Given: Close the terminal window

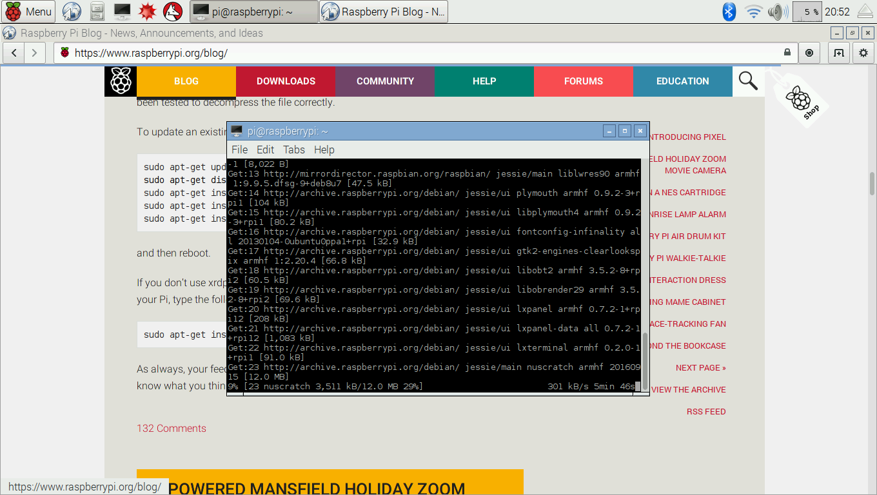Looking at the screenshot, I should pyautogui.click(x=640, y=131).
